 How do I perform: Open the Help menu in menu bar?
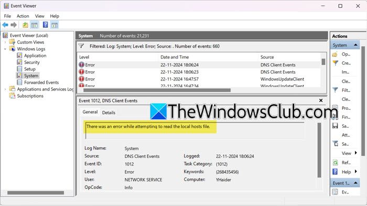pyautogui.click(x=55, y=16)
